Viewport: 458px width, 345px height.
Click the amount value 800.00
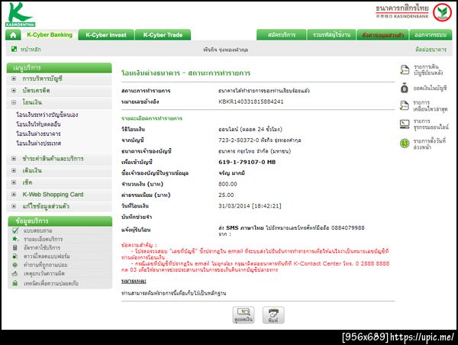coord(227,184)
